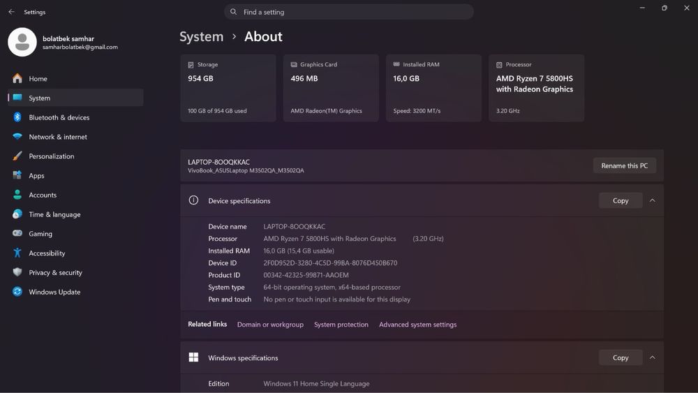698x393 pixels.
Task: Click the search magnifier icon
Action: tap(234, 12)
